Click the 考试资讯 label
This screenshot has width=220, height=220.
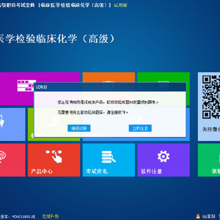click(x=97, y=171)
